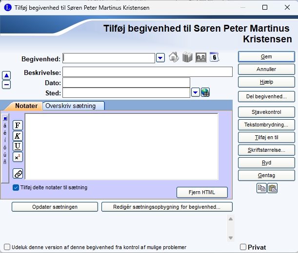Click the Stavekontrol button
298x253 pixels.
click(x=266, y=112)
